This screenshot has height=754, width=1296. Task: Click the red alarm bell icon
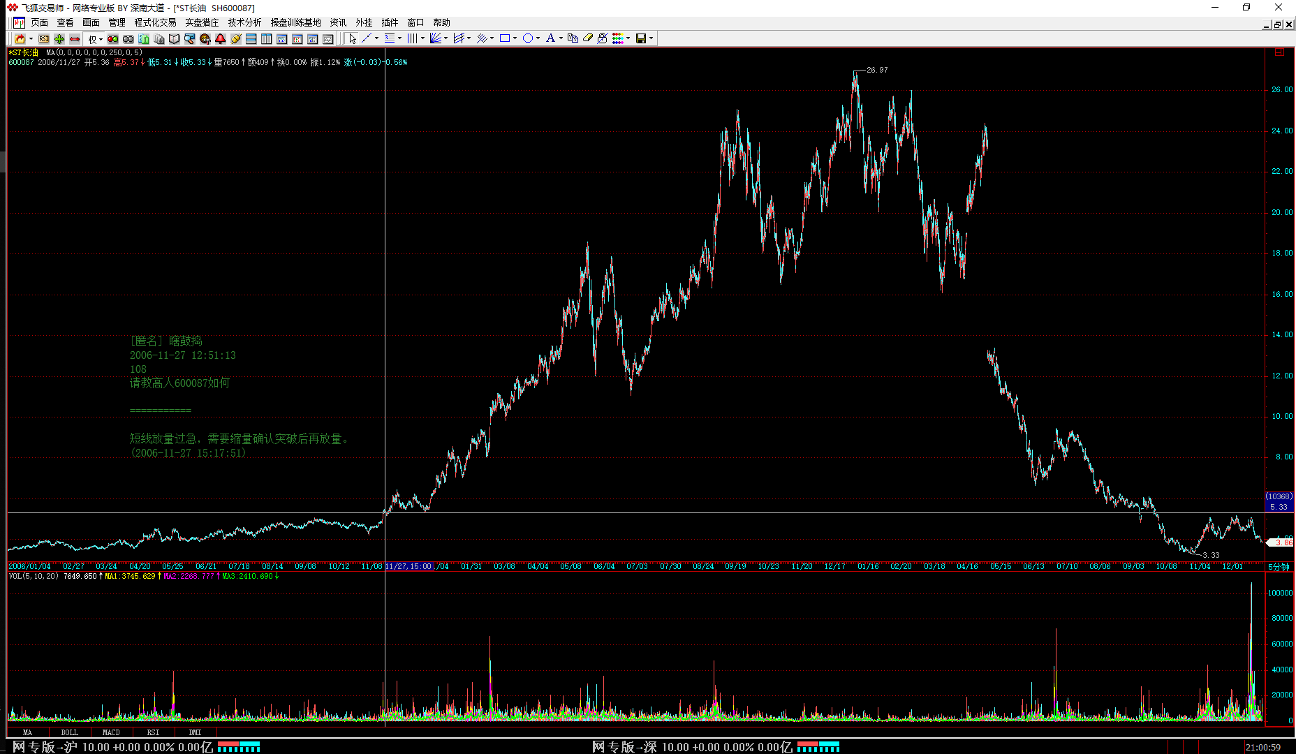click(221, 39)
